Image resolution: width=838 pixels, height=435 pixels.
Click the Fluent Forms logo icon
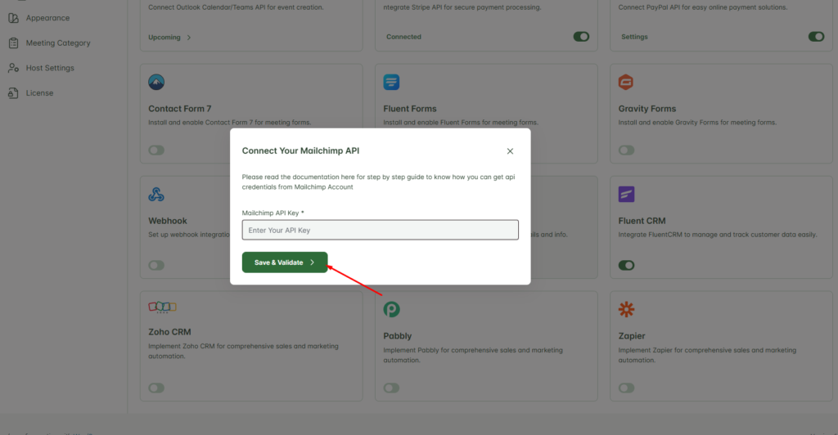(391, 83)
